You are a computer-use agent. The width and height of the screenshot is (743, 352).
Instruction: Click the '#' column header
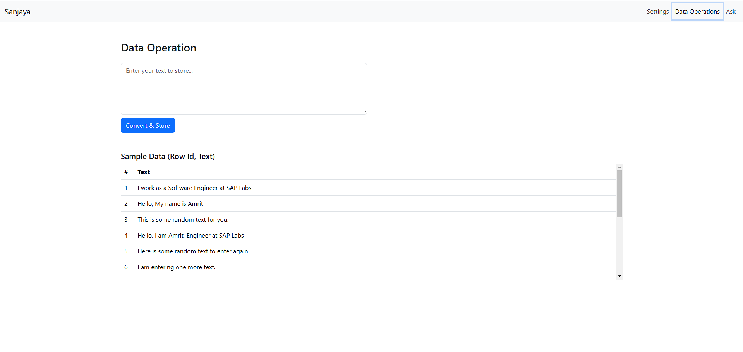[126, 172]
